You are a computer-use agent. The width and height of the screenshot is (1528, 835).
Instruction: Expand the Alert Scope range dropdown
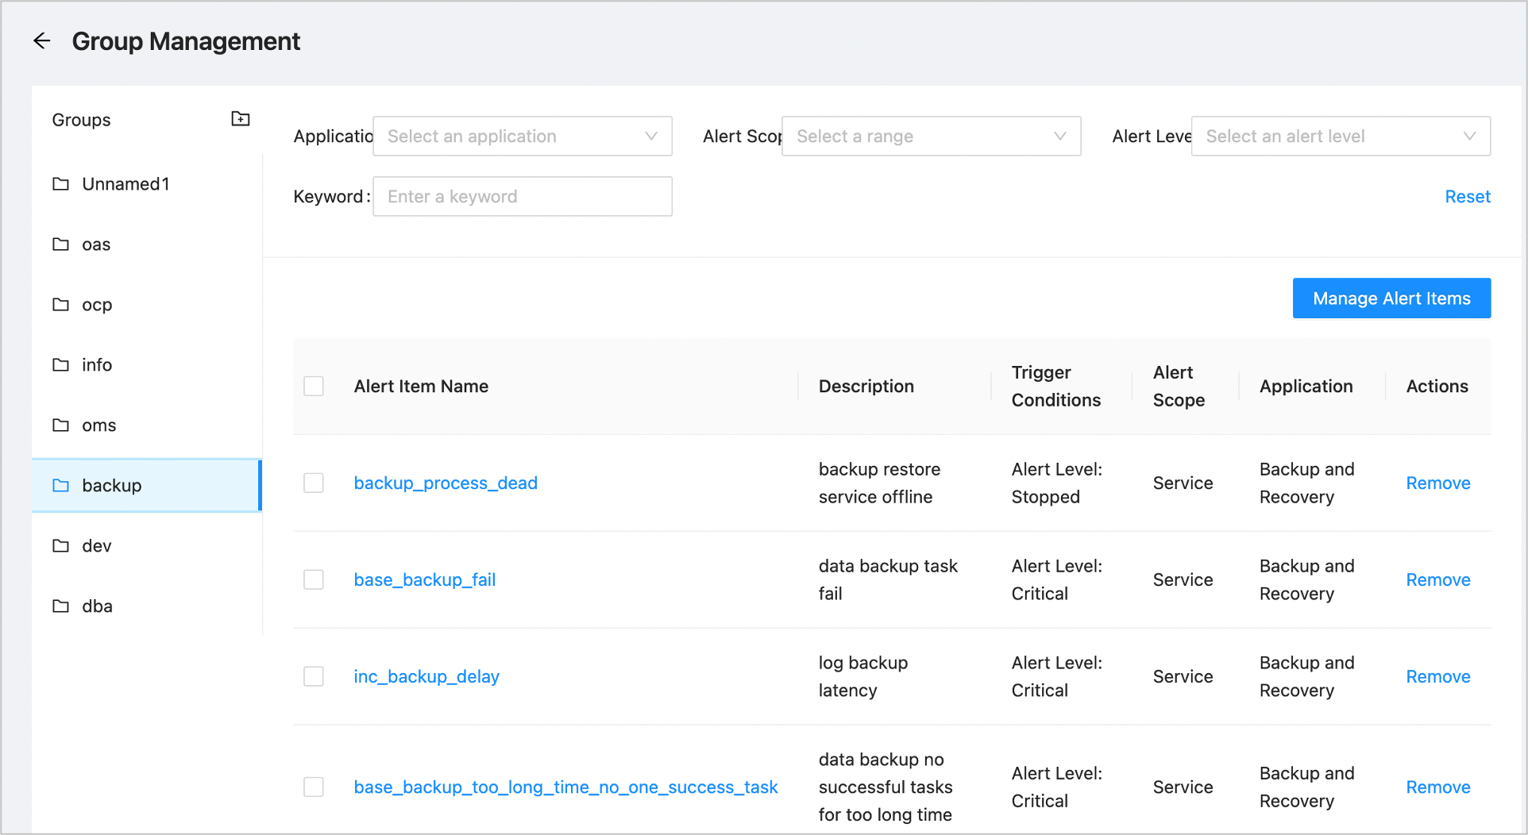[931, 137]
